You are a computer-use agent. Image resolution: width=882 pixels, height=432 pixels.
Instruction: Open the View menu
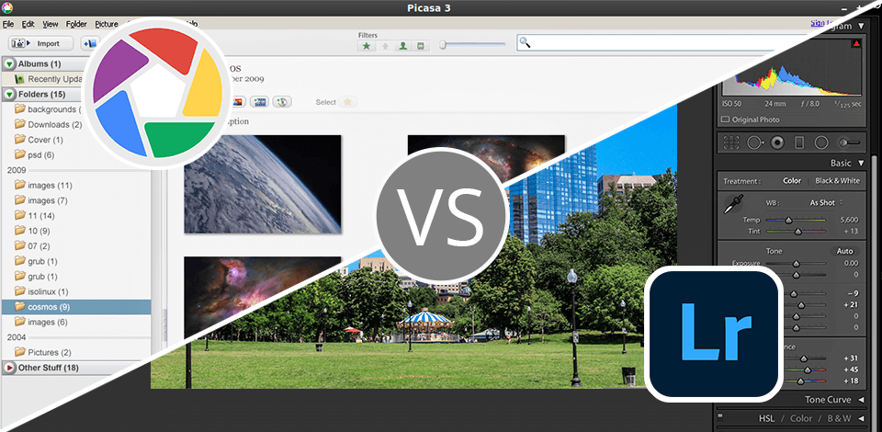click(51, 24)
